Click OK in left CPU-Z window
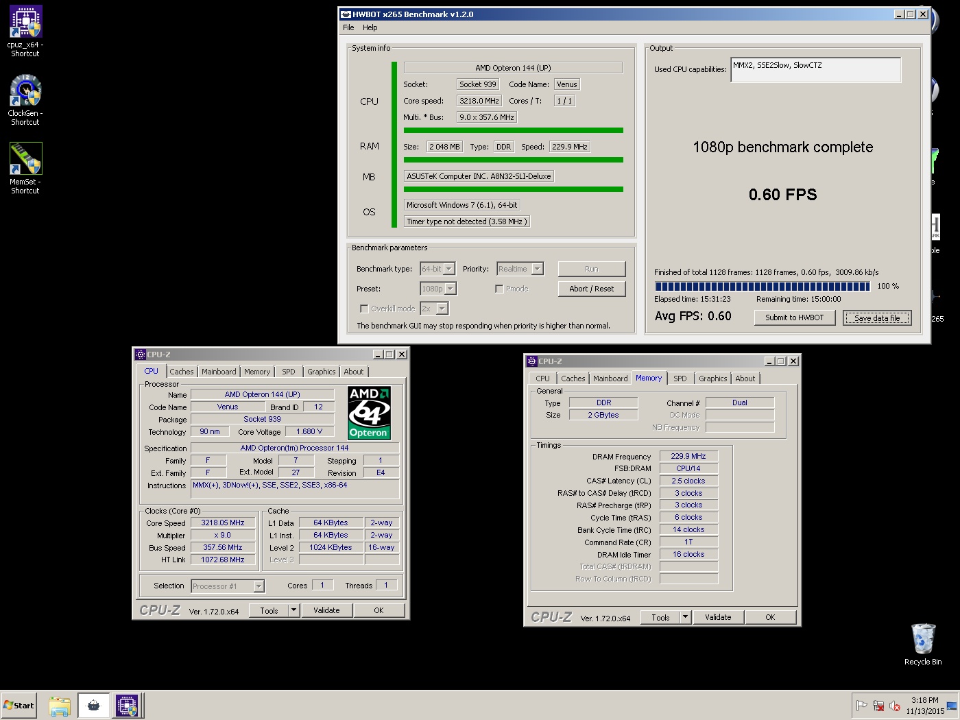Image resolution: width=960 pixels, height=720 pixels. coord(379,610)
